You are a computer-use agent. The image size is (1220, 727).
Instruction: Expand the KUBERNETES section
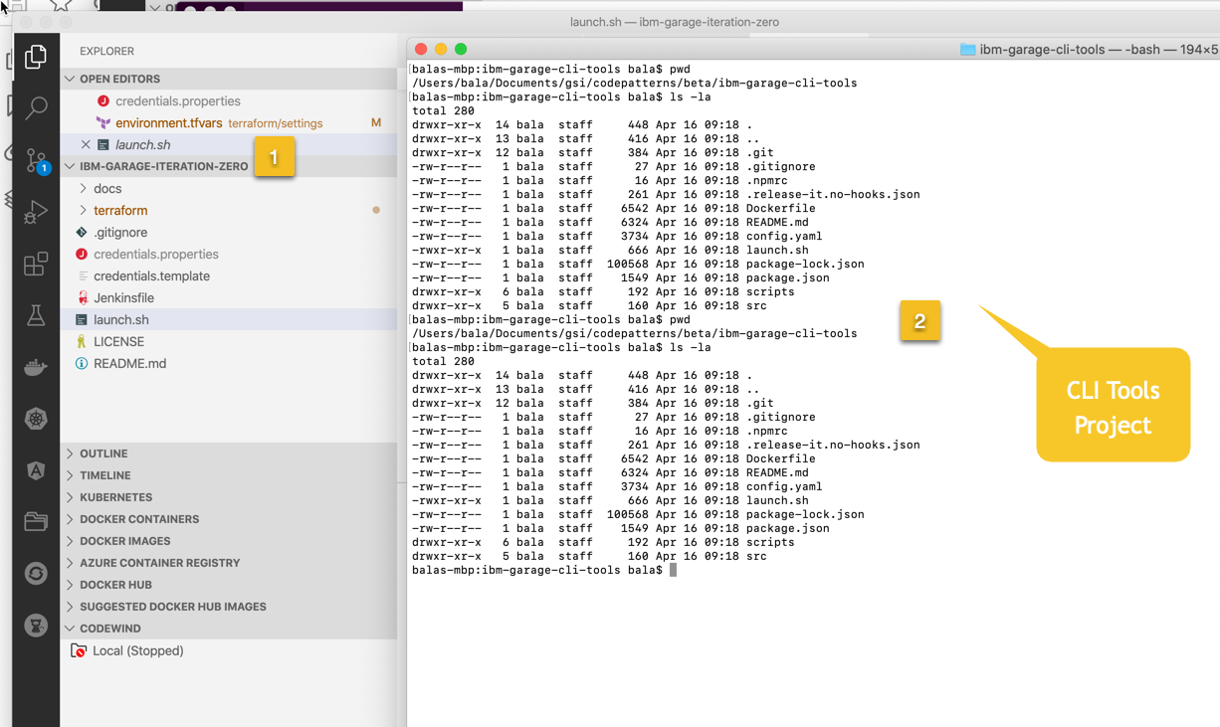(x=71, y=497)
